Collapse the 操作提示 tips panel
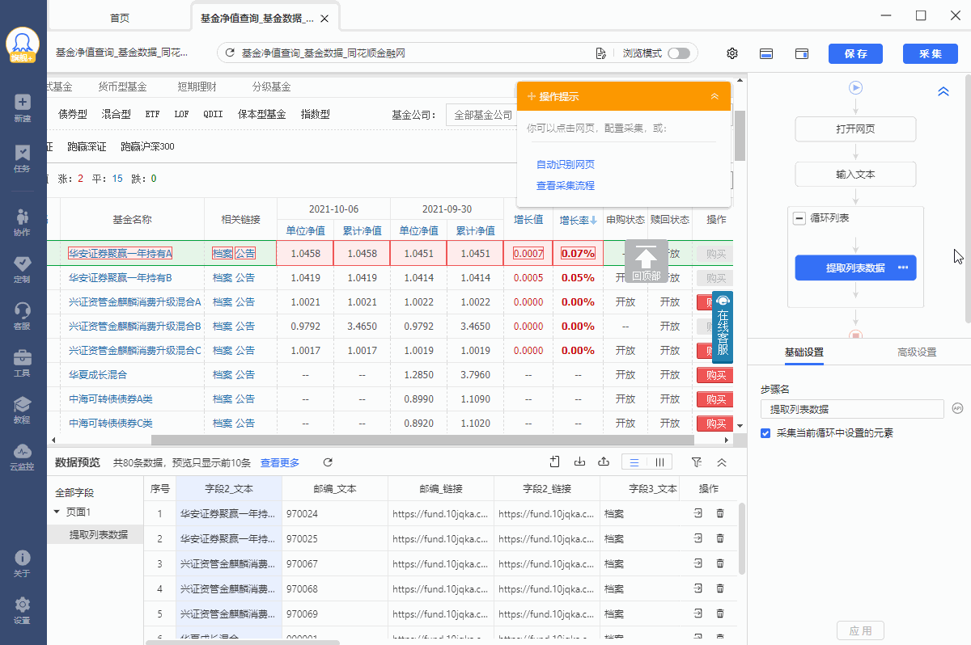971x645 pixels. click(714, 96)
